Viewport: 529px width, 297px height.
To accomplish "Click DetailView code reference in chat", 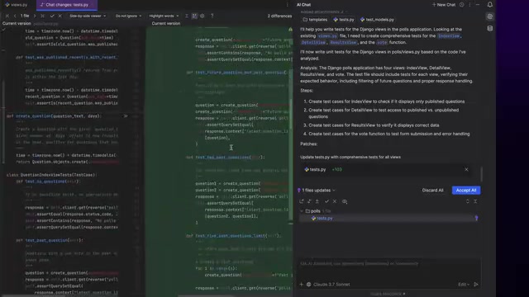I will click(313, 42).
